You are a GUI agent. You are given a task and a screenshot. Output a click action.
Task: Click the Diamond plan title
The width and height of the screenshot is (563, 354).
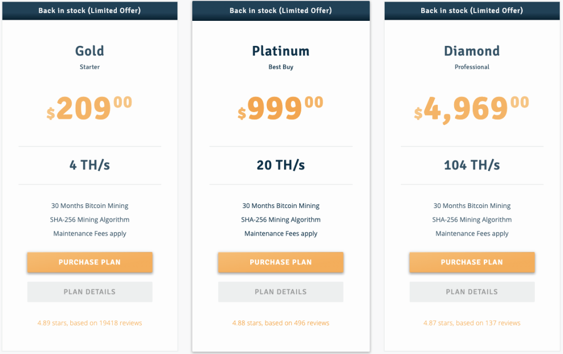tap(472, 51)
